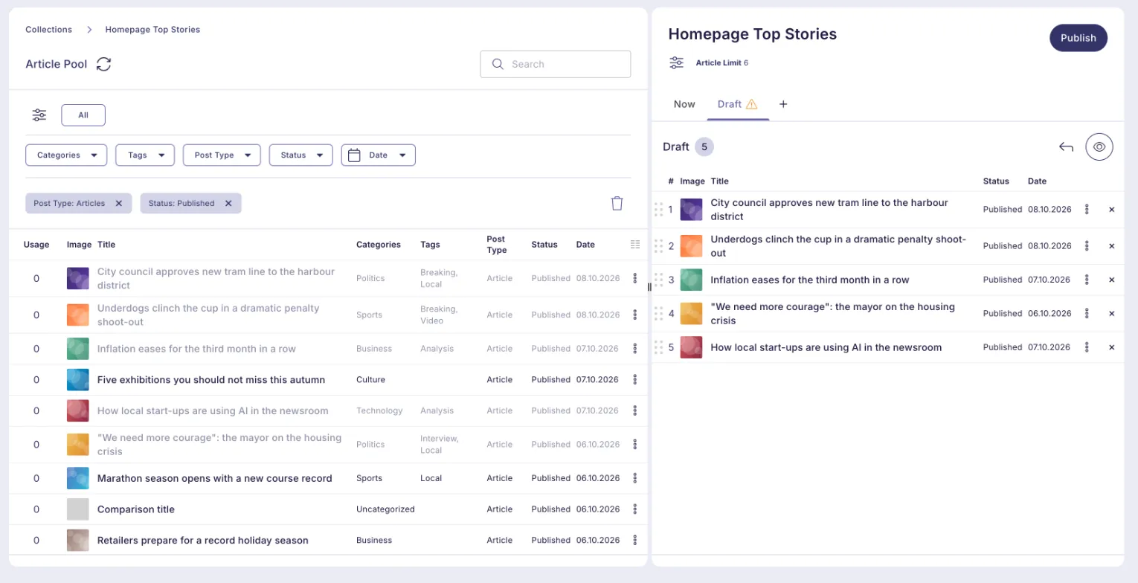Click the 'Retailers prepare for a record holiday season' title

(x=203, y=541)
